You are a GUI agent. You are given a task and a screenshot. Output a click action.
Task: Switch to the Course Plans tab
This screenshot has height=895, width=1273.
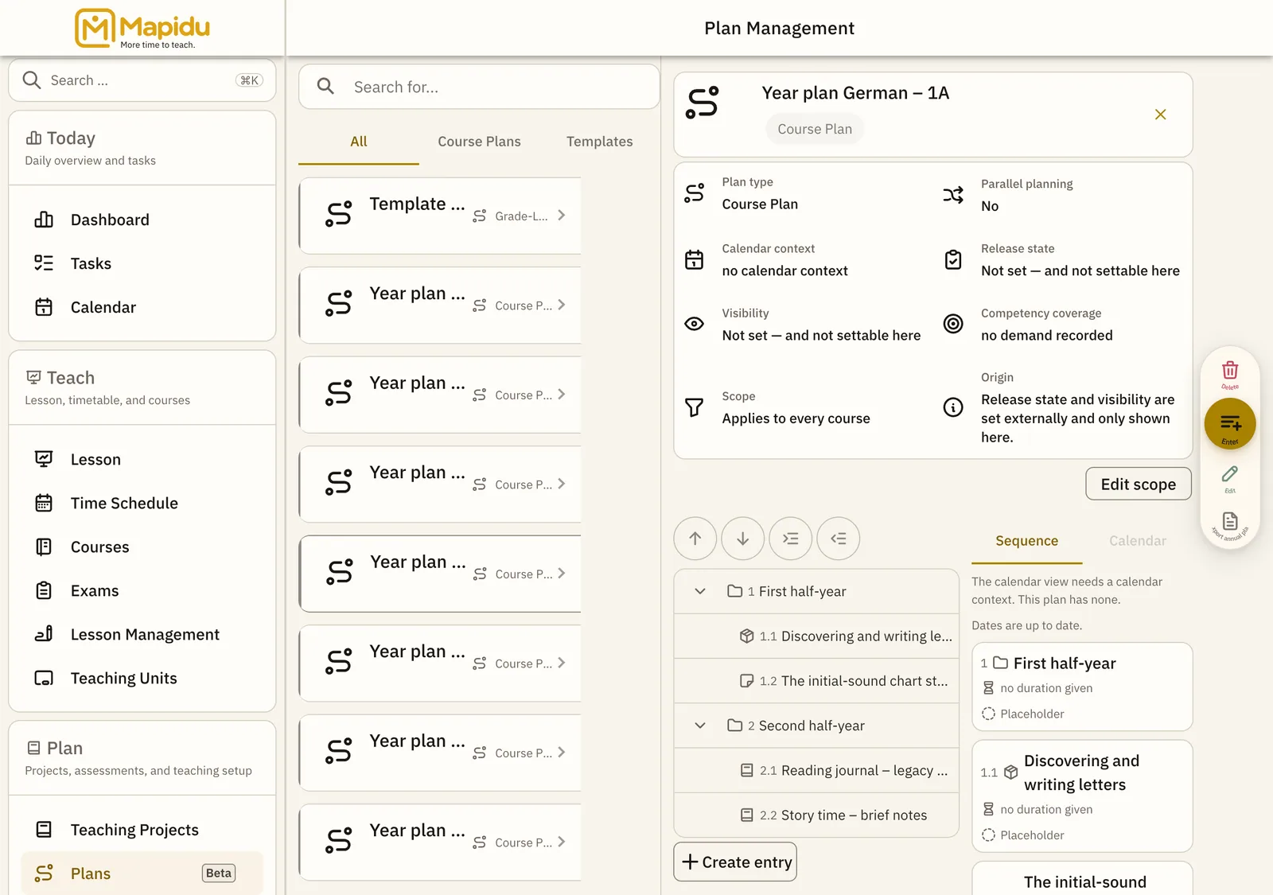[479, 142]
